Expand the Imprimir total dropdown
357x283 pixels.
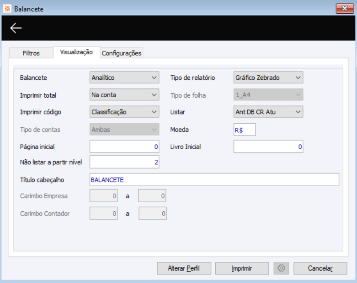point(124,94)
